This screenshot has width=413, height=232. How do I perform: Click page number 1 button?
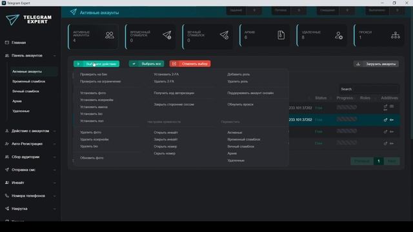coord(379,161)
